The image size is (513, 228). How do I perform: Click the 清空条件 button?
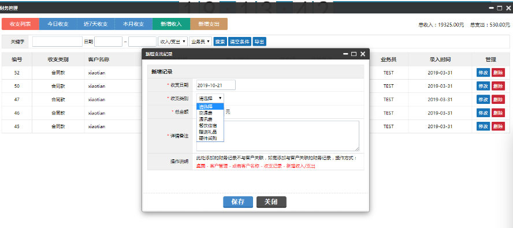tap(240, 42)
